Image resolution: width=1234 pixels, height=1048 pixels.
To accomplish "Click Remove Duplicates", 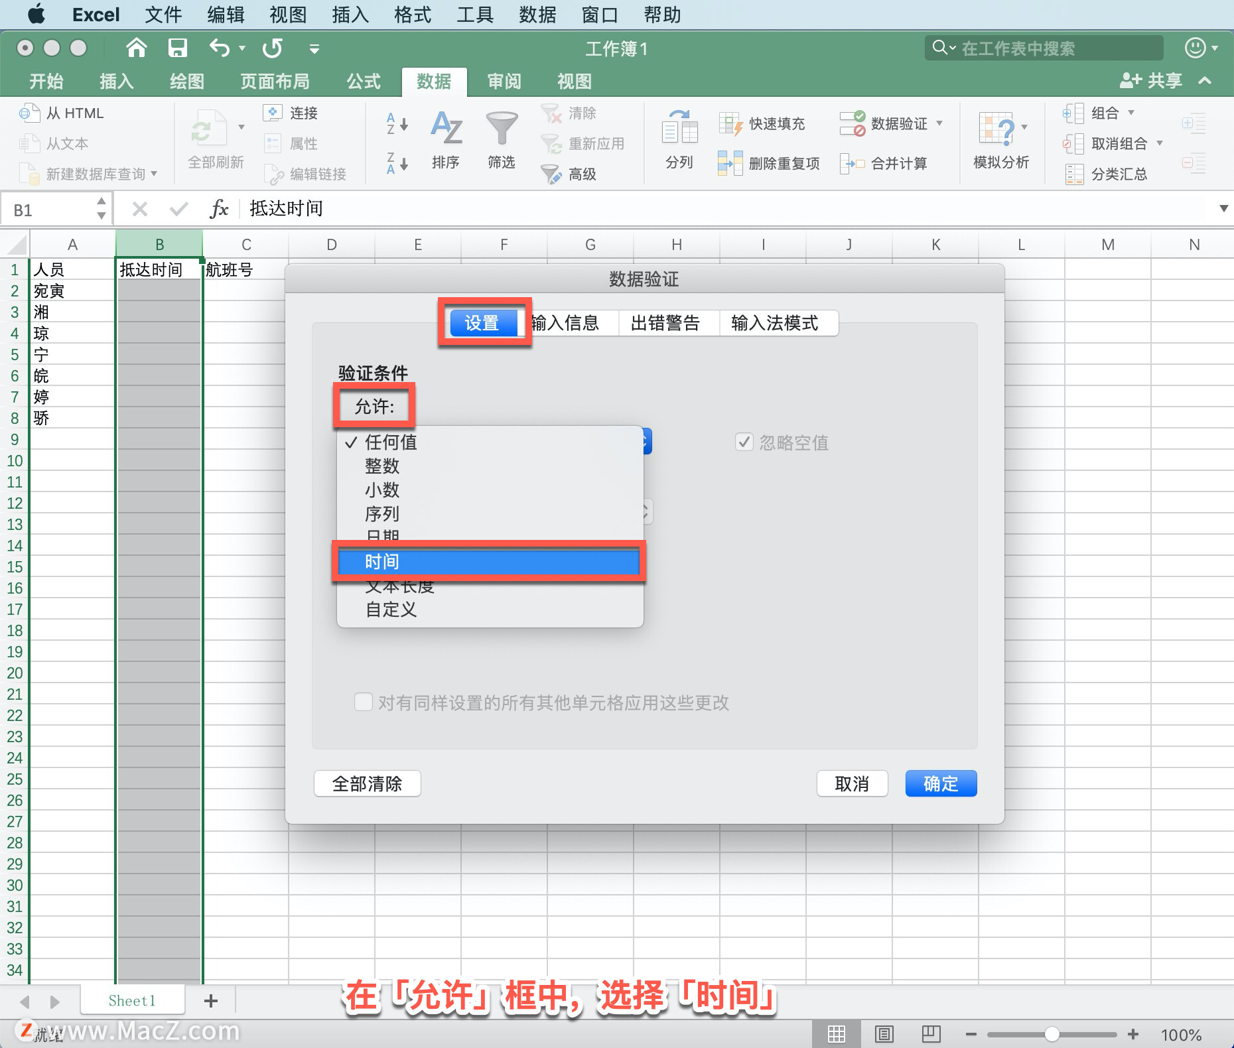I will (x=768, y=163).
